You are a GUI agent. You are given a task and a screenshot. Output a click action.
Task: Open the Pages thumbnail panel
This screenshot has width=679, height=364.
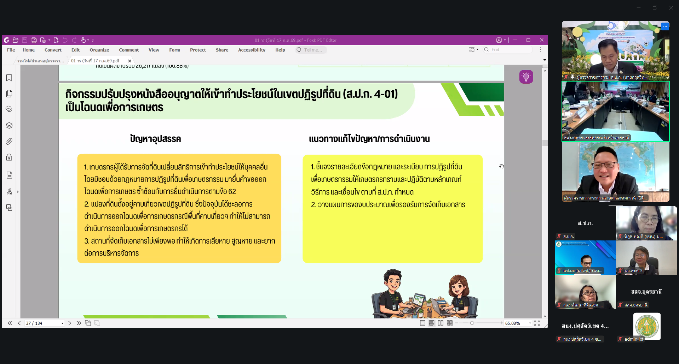coord(9,94)
